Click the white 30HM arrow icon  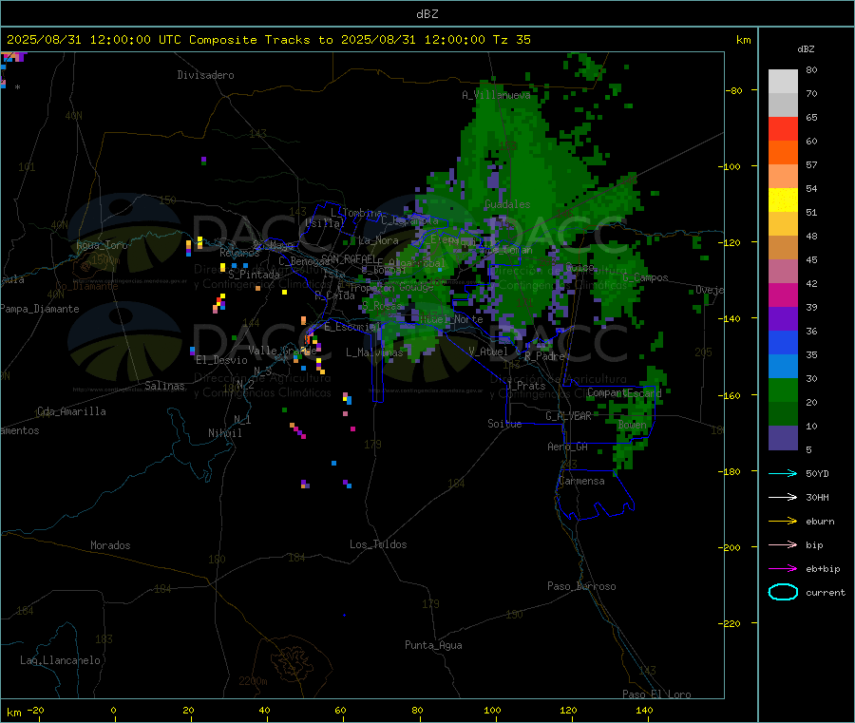pyautogui.click(x=783, y=497)
